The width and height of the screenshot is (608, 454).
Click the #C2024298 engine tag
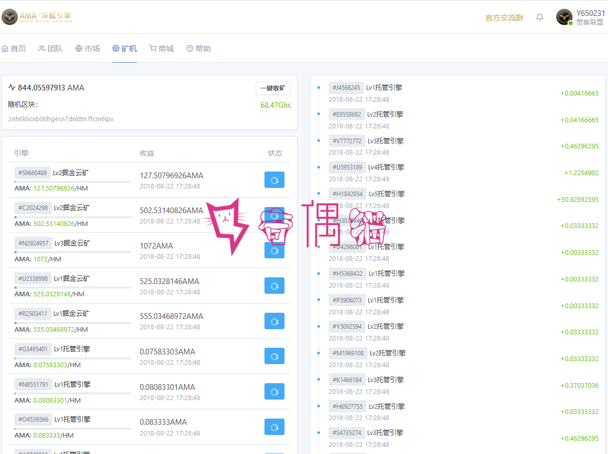33,208
